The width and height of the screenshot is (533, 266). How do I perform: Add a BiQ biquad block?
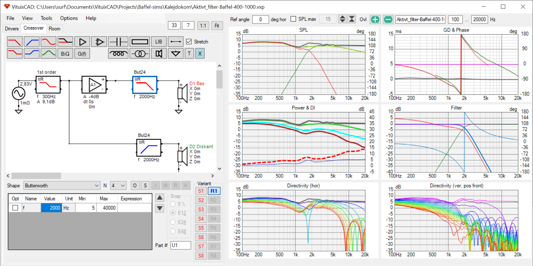(x=65, y=54)
